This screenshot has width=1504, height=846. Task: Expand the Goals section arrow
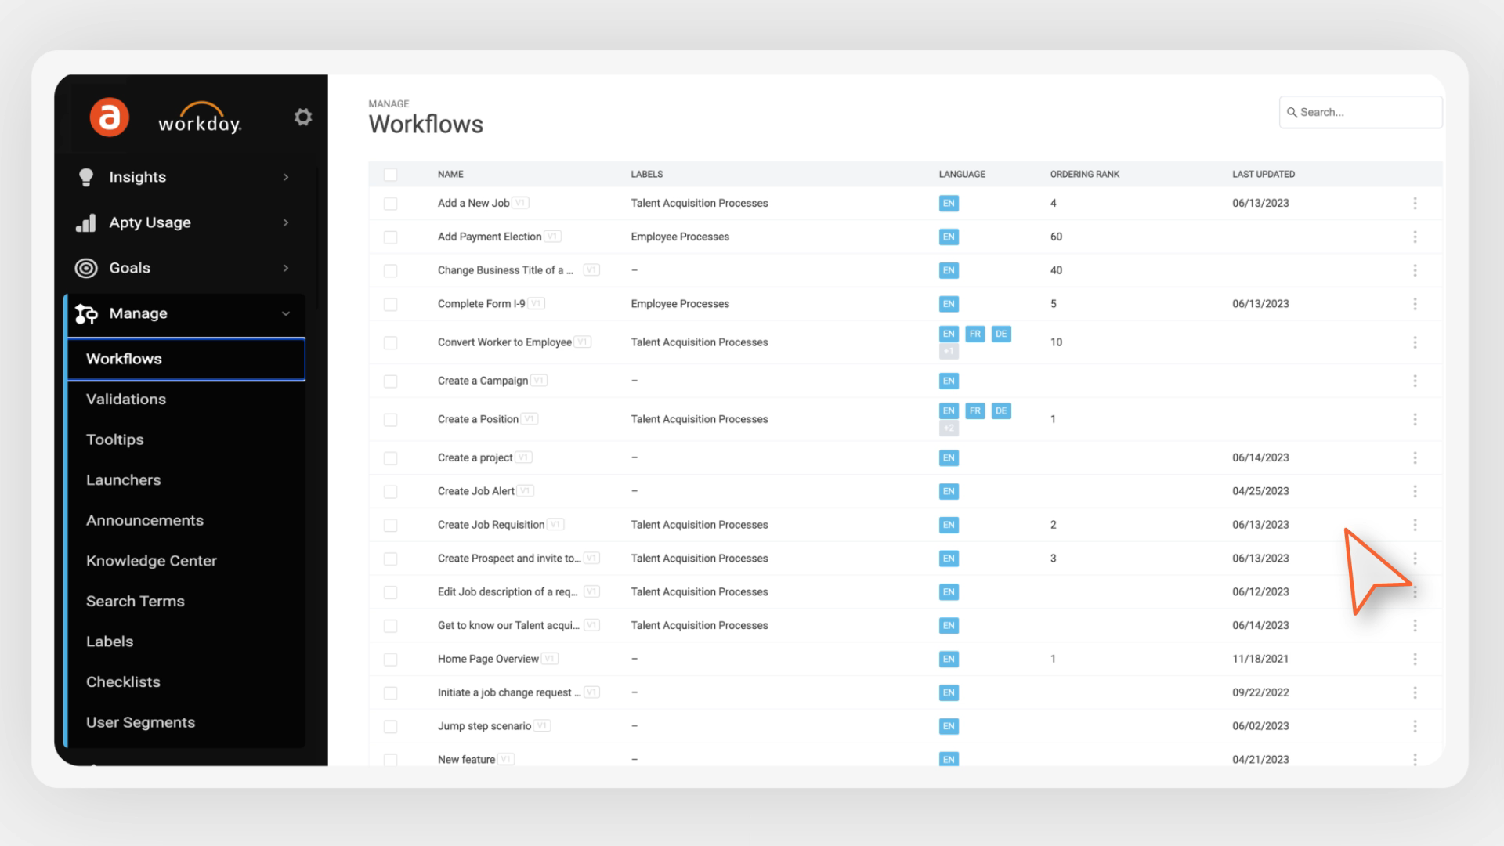pyautogui.click(x=286, y=269)
